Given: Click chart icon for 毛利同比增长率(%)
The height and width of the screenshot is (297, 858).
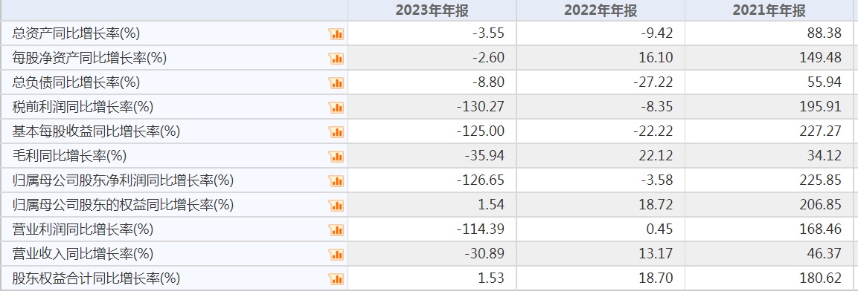Looking at the screenshot, I should point(336,157).
